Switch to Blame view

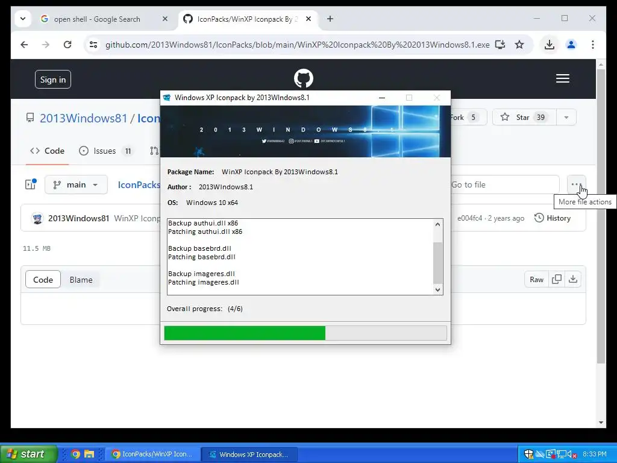click(81, 280)
